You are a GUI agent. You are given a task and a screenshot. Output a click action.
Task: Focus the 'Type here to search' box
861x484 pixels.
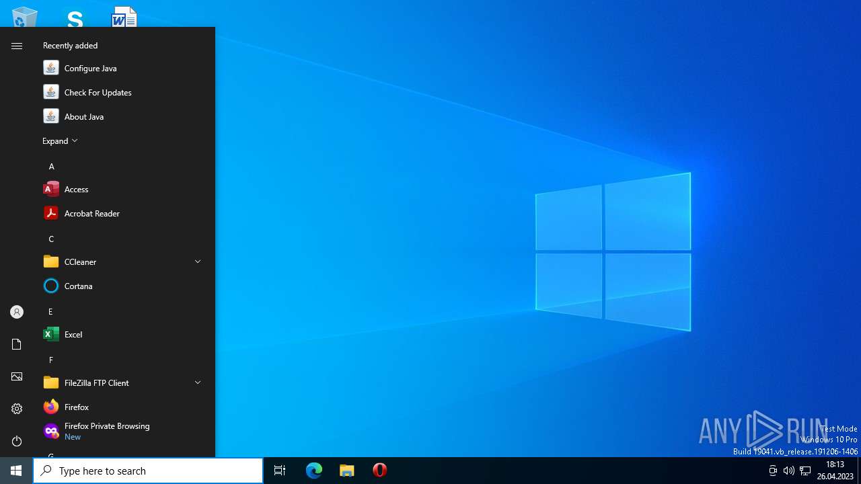pos(148,471)
